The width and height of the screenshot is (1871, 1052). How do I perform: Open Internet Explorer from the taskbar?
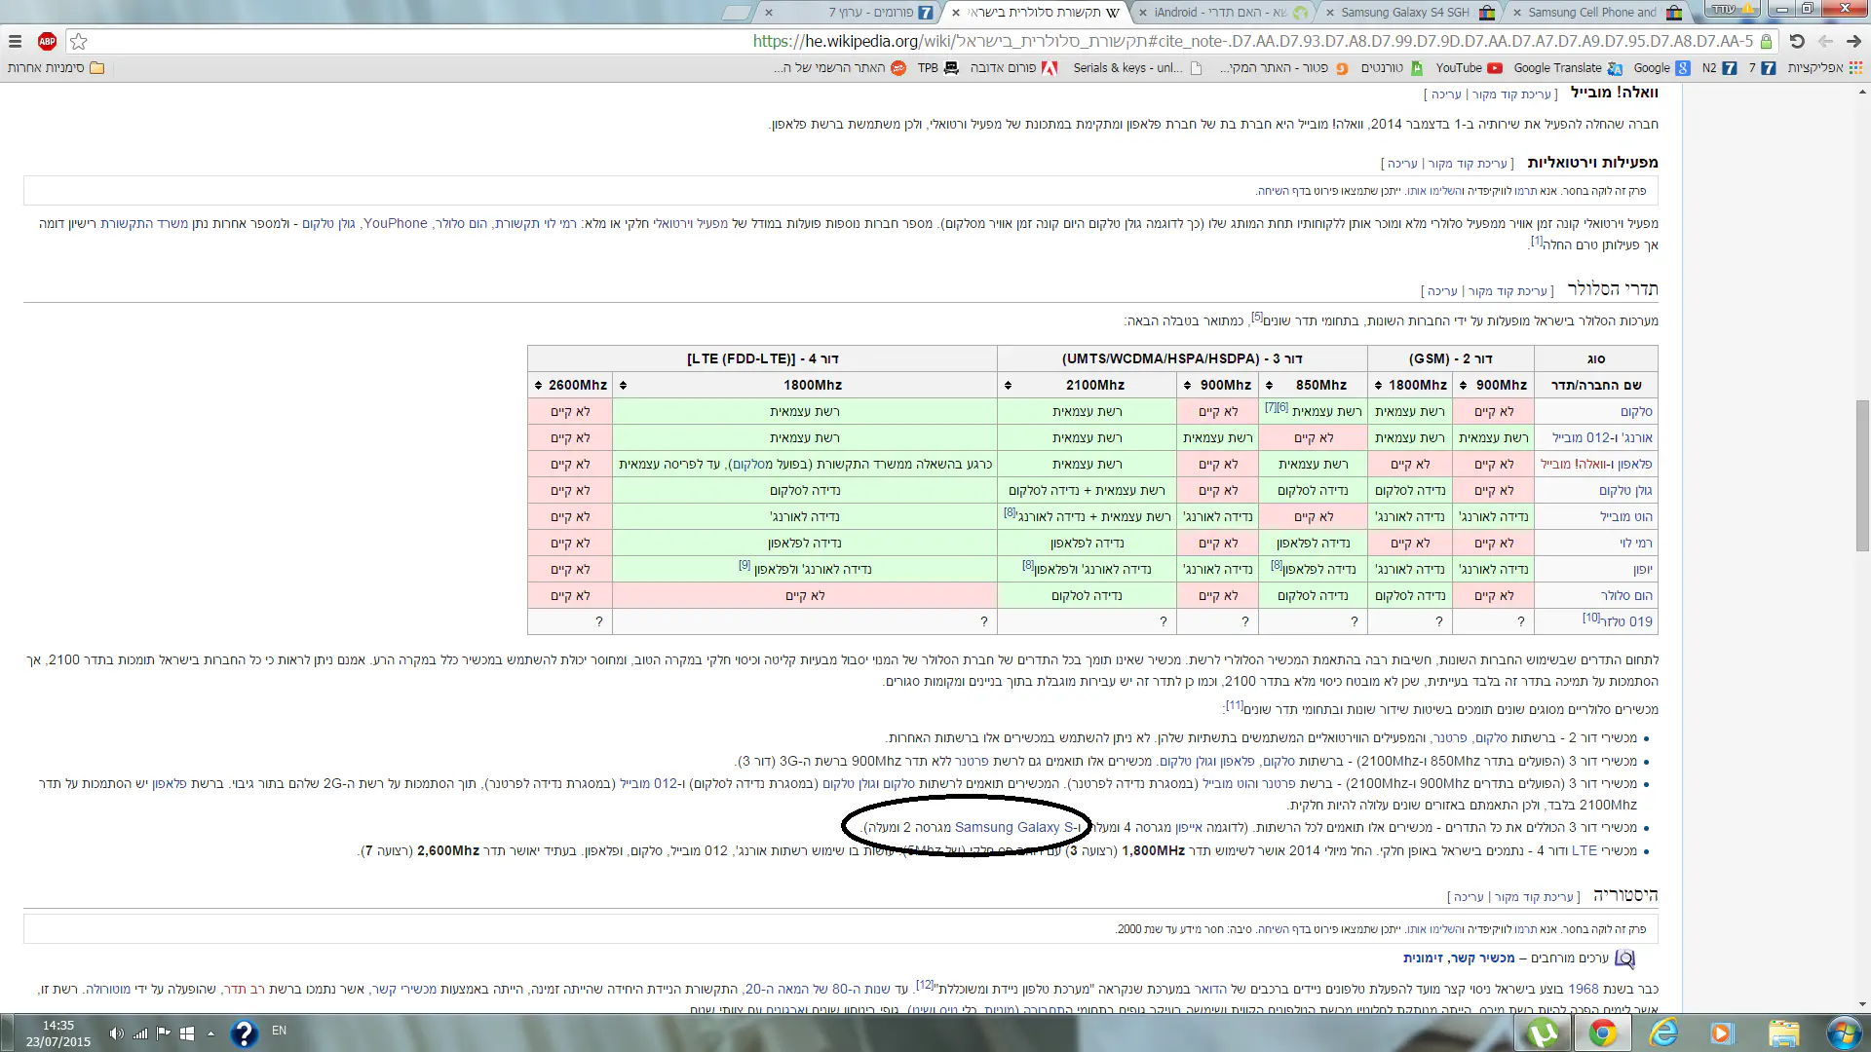pyautogui.click(x=1663, y=1033)
